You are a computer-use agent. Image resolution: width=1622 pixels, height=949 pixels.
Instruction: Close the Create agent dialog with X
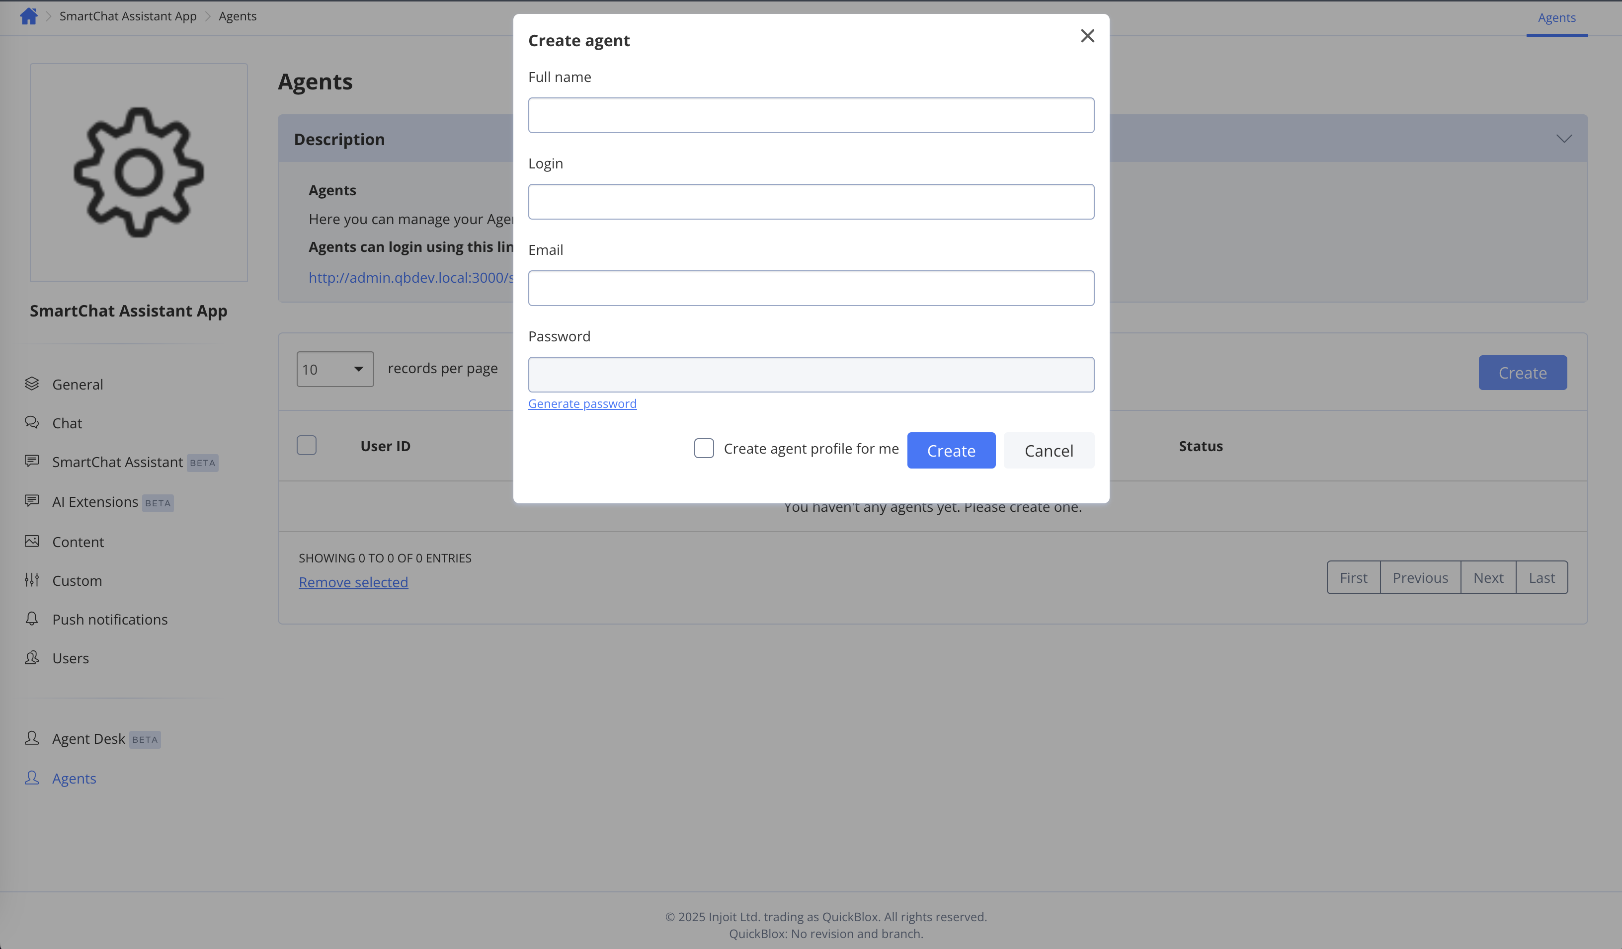(x=1087, y=36)
